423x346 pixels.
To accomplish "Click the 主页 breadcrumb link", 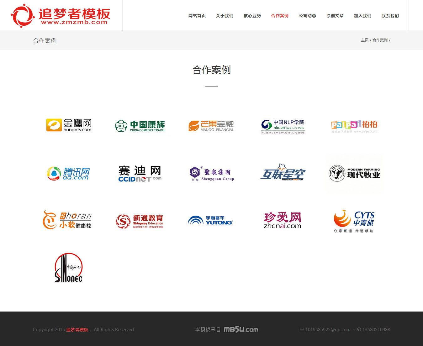I will pyautogui.click(x=364, y=40).
